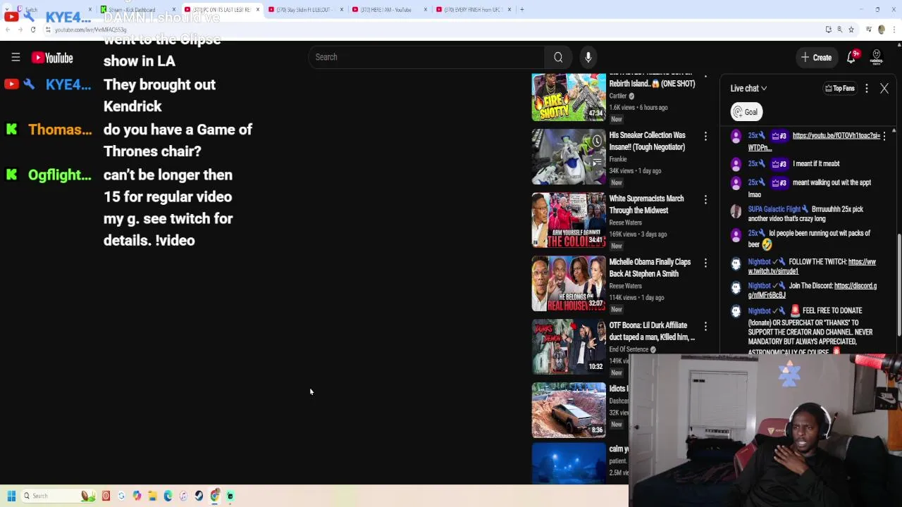Click SUPA Galactic Flight username in chat
The height and width of the screenshot is (507, 902).
[774, 209]
